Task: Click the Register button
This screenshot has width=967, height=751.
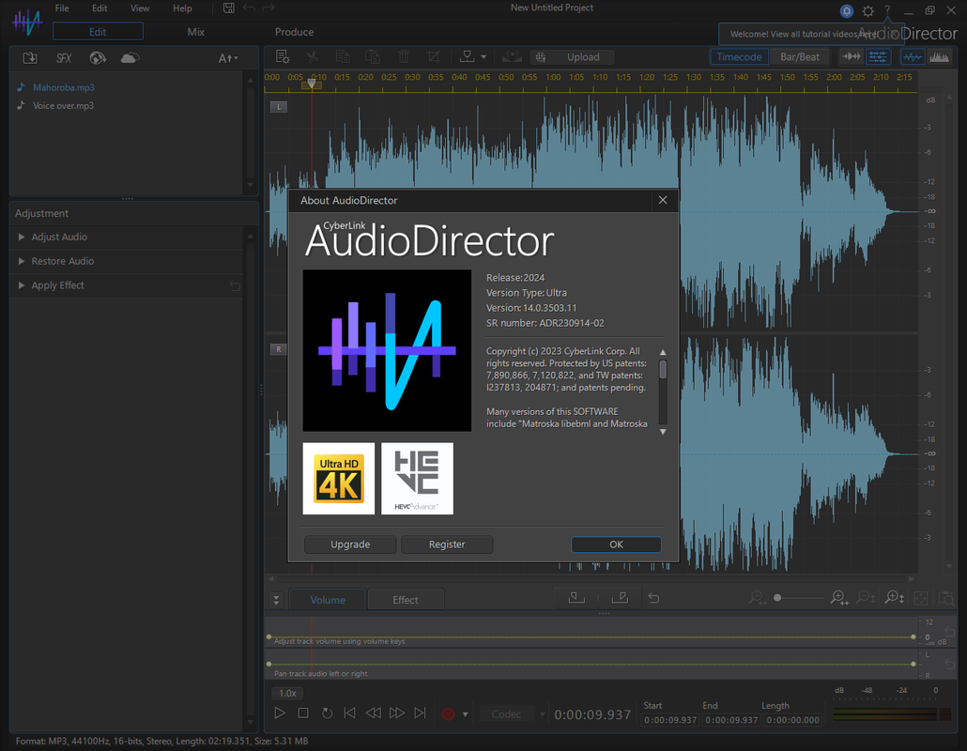Action: click(447, 544)
